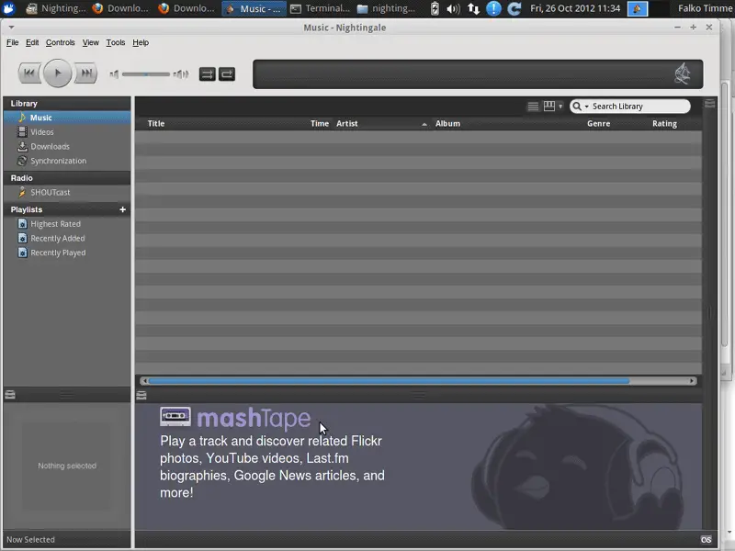Click the loud volume speaker icon

pos(181,74)
